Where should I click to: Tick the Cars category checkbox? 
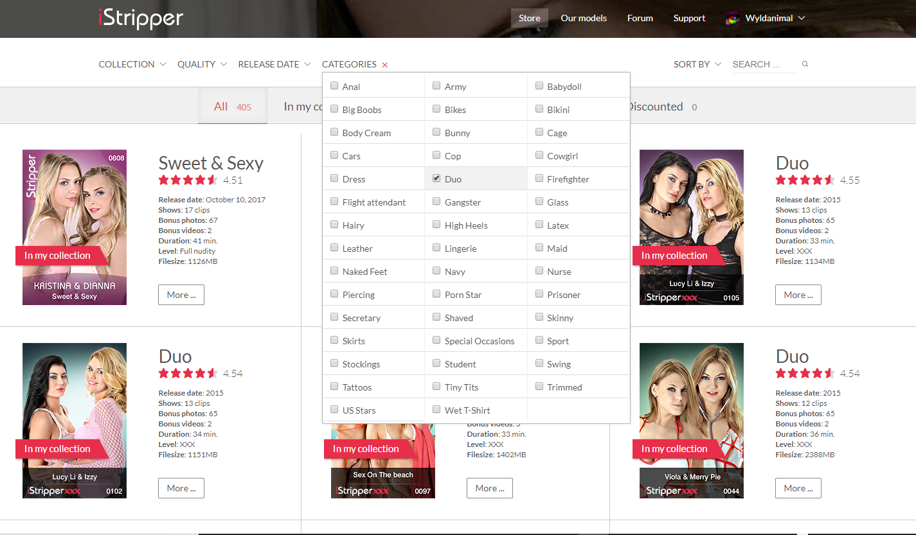tap(334, 155)
